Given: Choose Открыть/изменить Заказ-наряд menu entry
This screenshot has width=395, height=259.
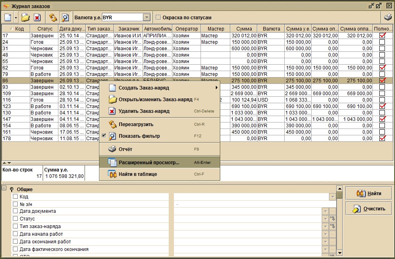Looking at the screenshot, I should coord(160,99).
